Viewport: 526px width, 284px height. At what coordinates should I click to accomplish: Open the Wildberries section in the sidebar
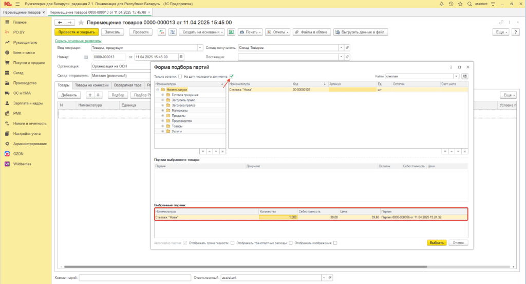click(x=22, y=164)
